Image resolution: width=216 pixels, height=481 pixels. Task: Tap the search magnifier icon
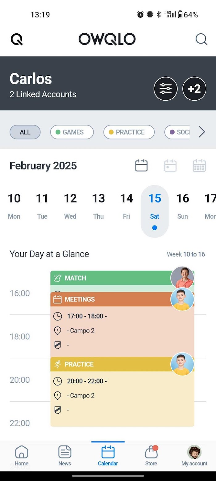201,39
